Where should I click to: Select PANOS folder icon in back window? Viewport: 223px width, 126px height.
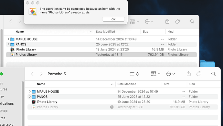point(12,44)
